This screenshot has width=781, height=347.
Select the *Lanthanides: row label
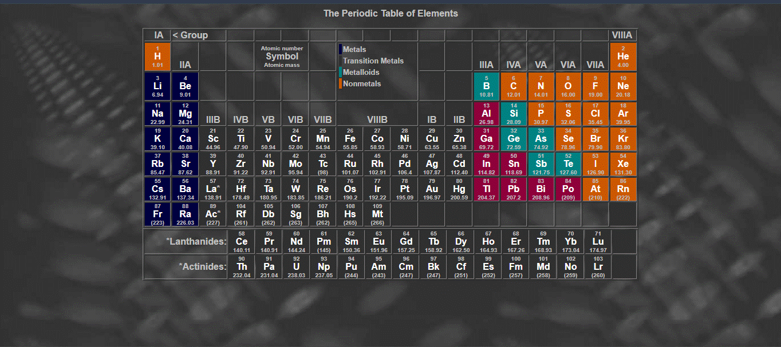[x=196, y=242]
